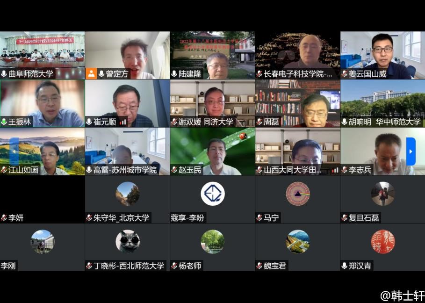The height and width of the screenshot is (303, 425).
Task: Go to previous participant page with left arrow
Action: (x=14, y=151)
